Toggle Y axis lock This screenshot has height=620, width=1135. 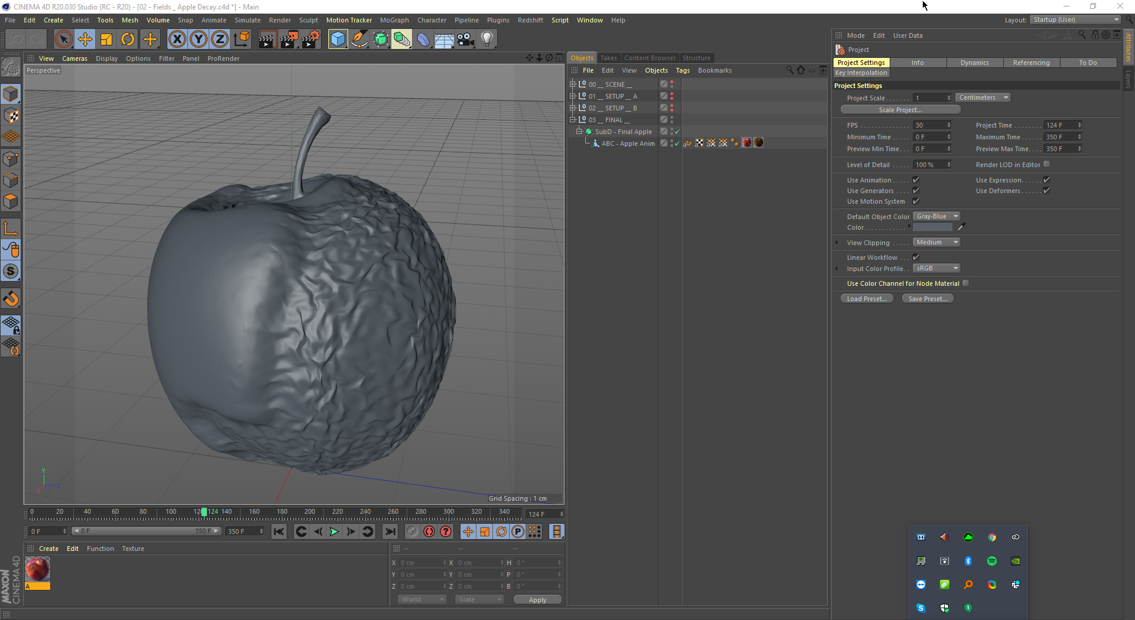[x=199, y=40]
